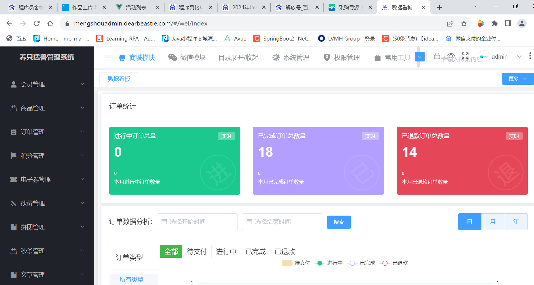Select the 日 period toggle
This screenshot has width=534, height=285.
[470, 222]
